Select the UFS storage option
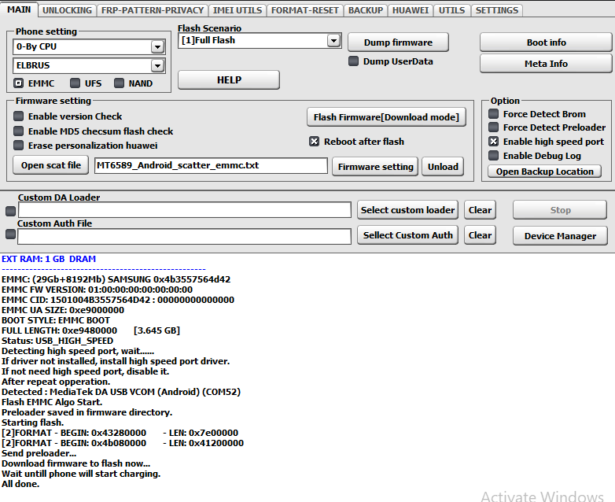615x502 pixels. [75, 83]
